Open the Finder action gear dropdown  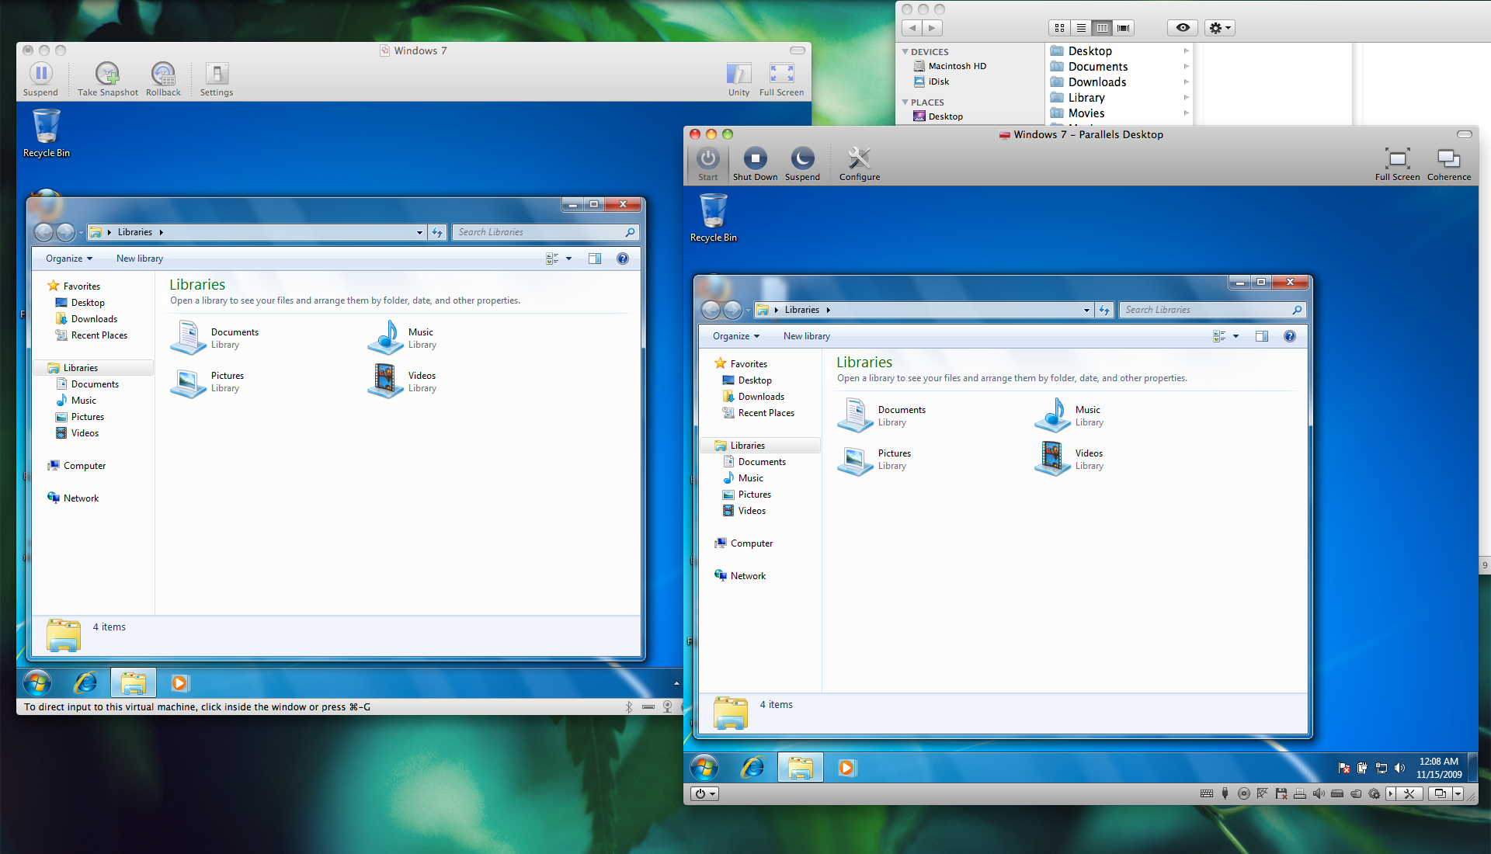pyautogui.click(x=1219, y=28)
